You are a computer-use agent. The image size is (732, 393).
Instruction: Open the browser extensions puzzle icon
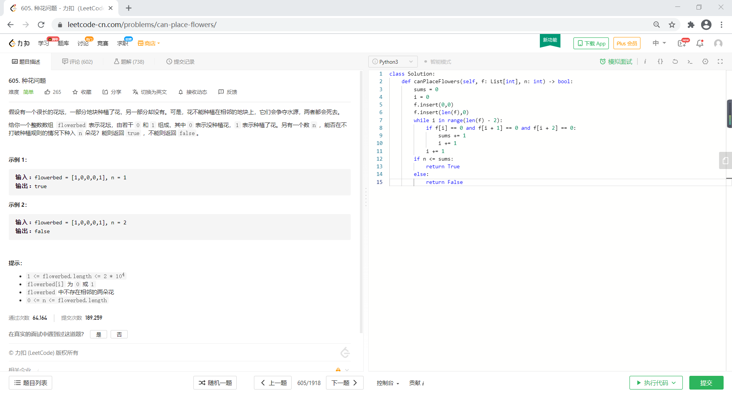(691, 24)
